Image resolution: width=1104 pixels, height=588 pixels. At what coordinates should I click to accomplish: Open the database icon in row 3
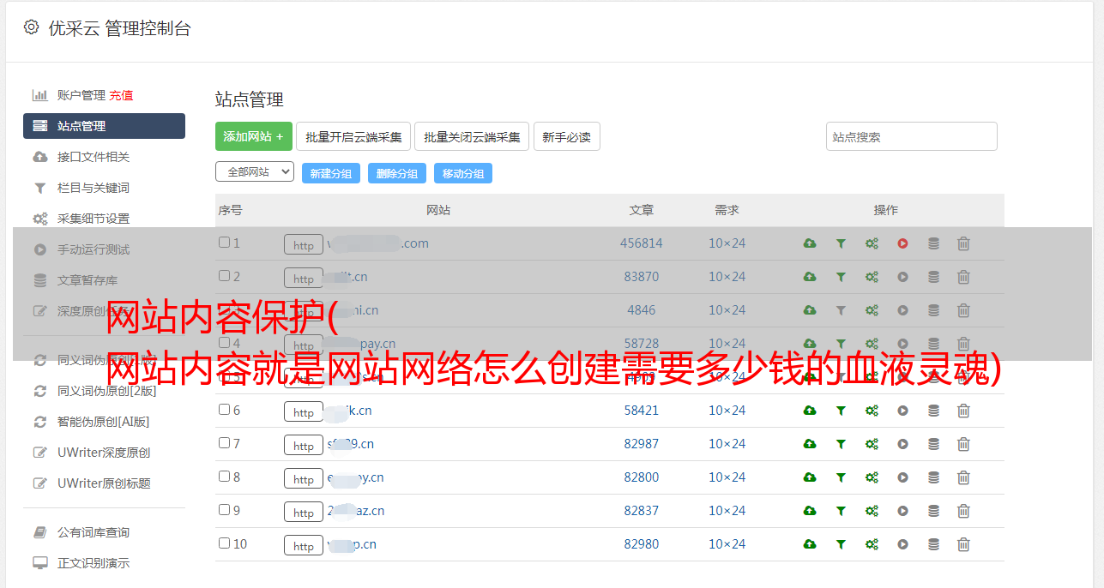[x=933, y=310]
